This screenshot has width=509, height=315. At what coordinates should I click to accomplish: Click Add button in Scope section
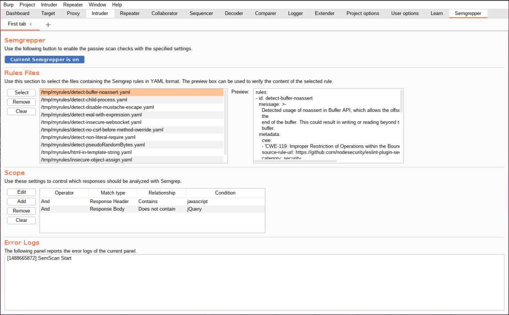pos(21,201)
